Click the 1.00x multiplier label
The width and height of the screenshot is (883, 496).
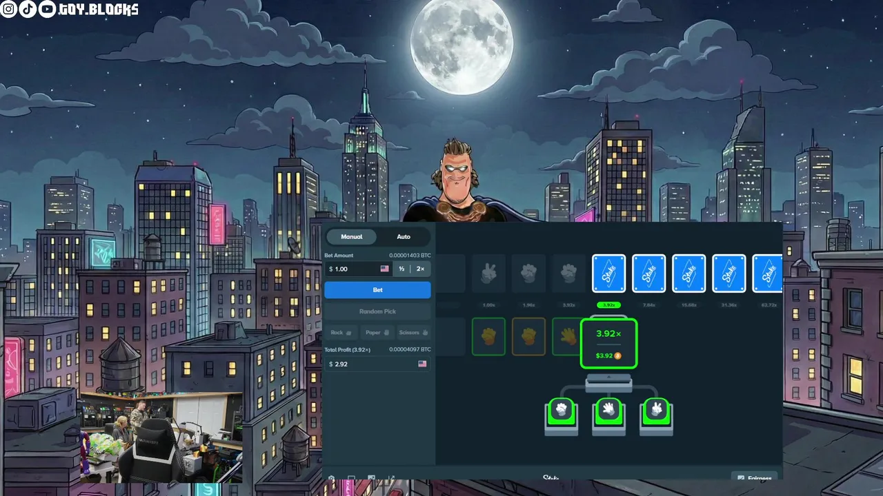point(488,304)
